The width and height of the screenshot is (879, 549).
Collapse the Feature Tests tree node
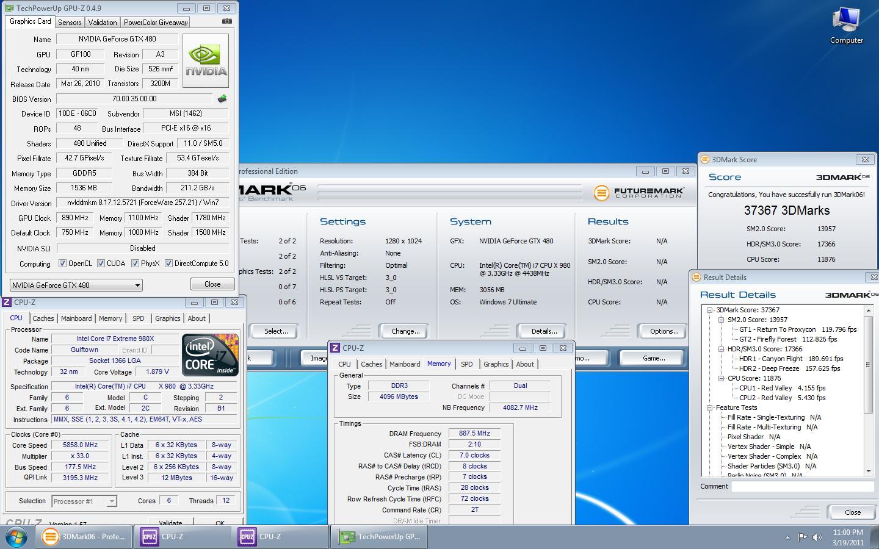710,407
